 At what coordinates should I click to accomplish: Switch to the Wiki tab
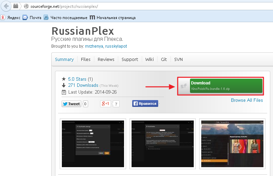coord(150,60)
